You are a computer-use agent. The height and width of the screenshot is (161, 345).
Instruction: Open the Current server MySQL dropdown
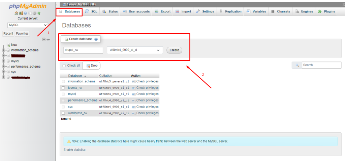click(28, 25)
